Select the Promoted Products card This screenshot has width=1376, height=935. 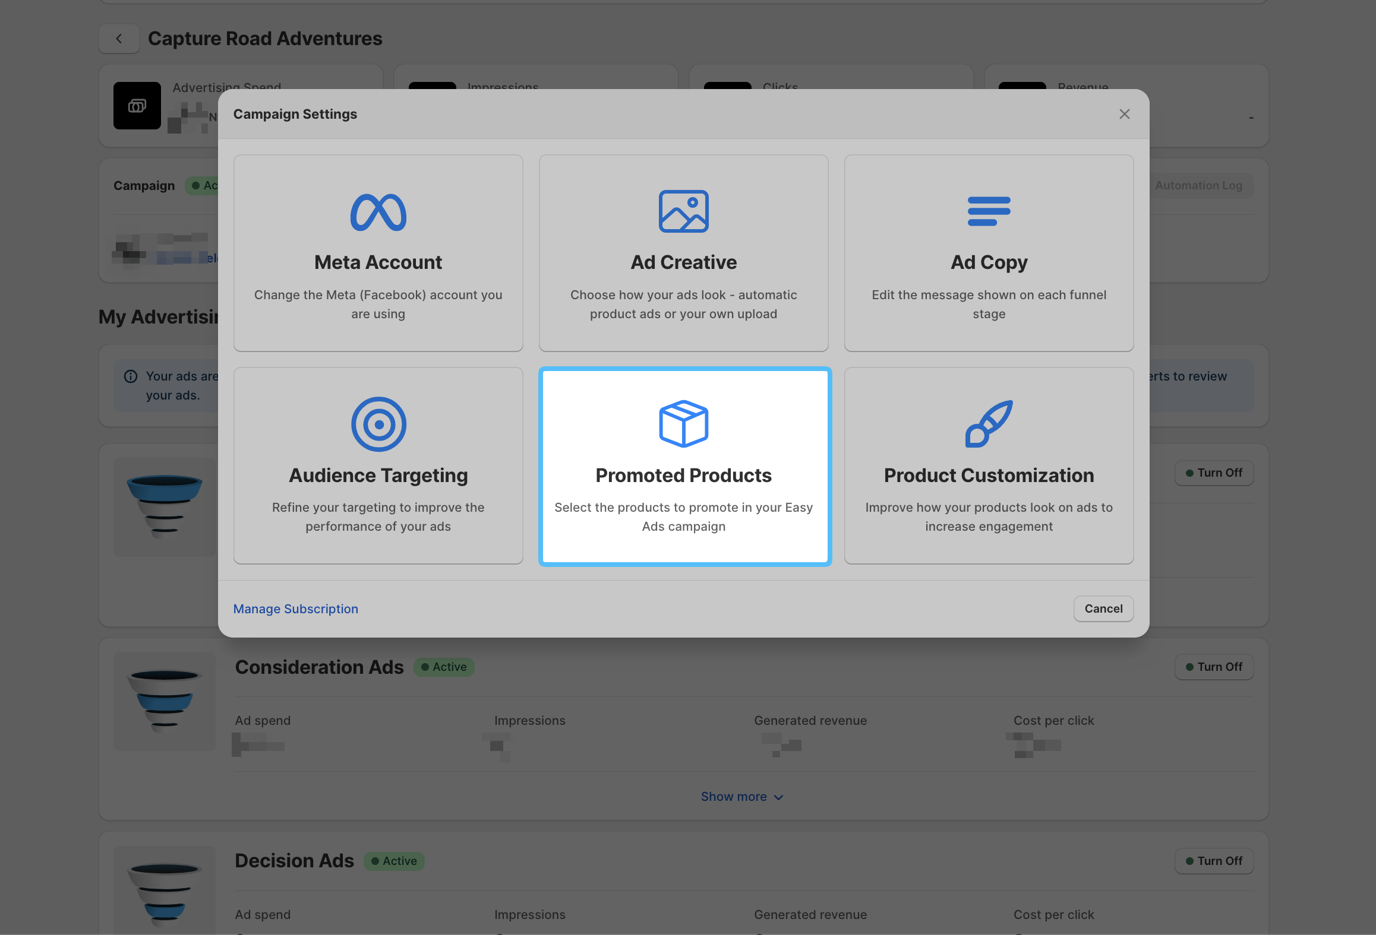point(684,466)
